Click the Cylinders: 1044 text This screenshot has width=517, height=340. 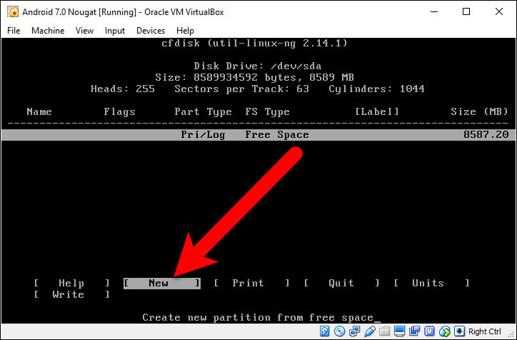376,89
